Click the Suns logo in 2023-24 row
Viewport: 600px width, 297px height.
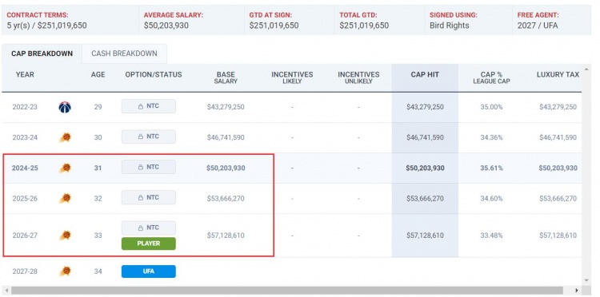(x=66, y=137)
